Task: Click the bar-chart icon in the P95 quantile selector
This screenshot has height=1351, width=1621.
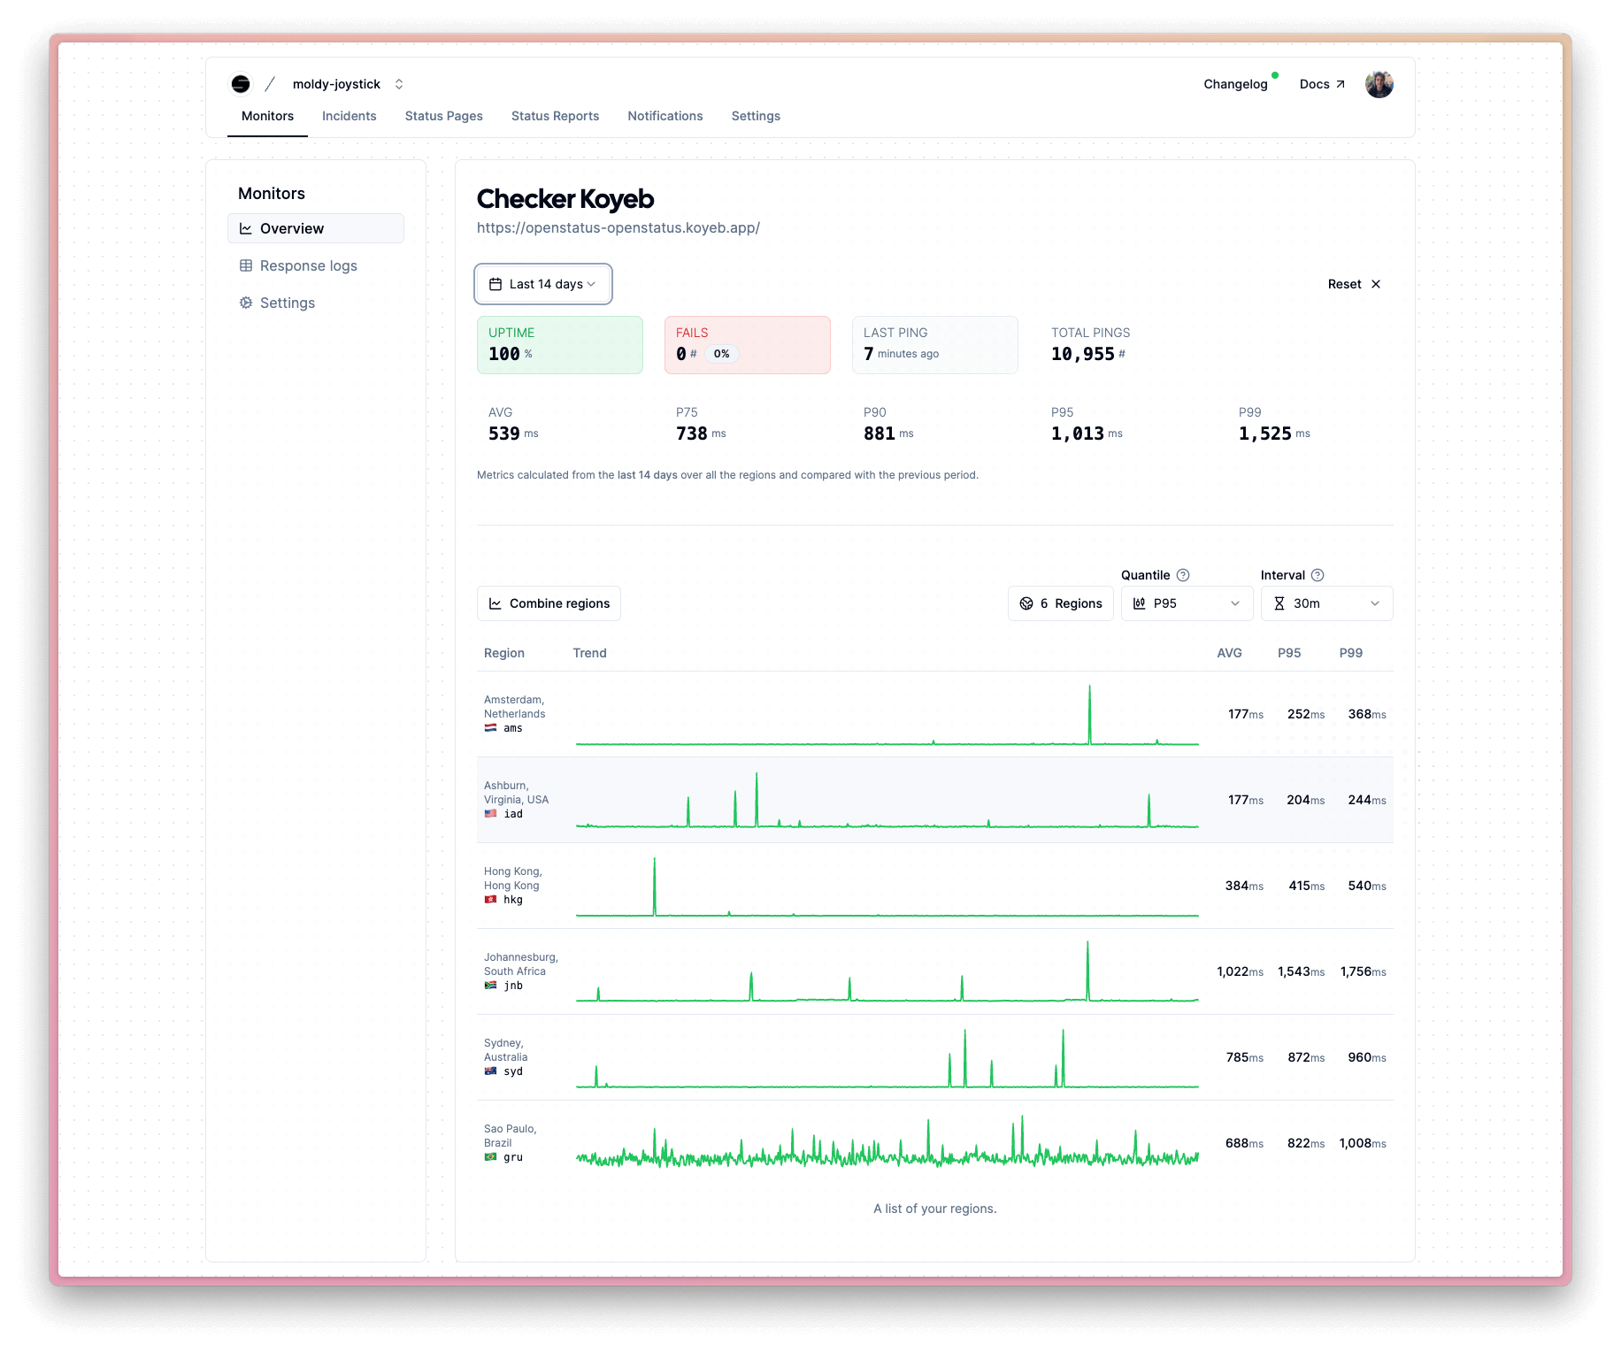Action: click(1140, 603)
